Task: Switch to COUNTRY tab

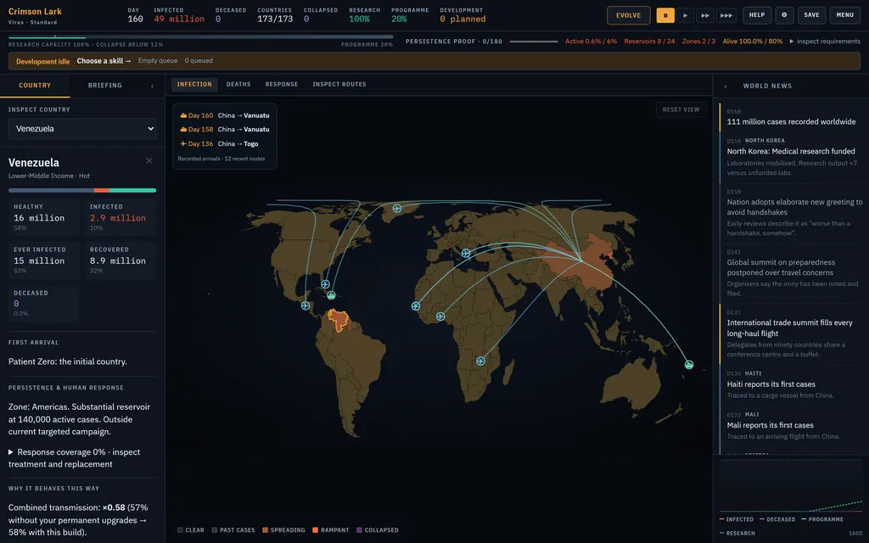Action: click(35, 86)
